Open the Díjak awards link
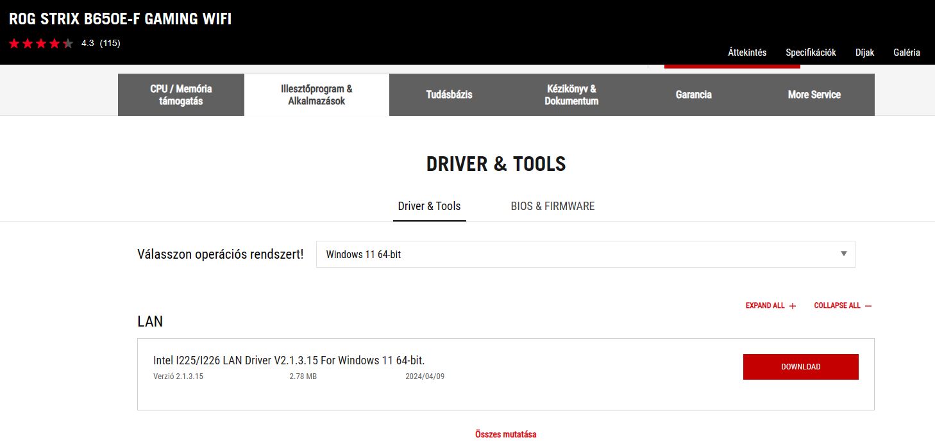935x445 pixels. pos(864,53)
